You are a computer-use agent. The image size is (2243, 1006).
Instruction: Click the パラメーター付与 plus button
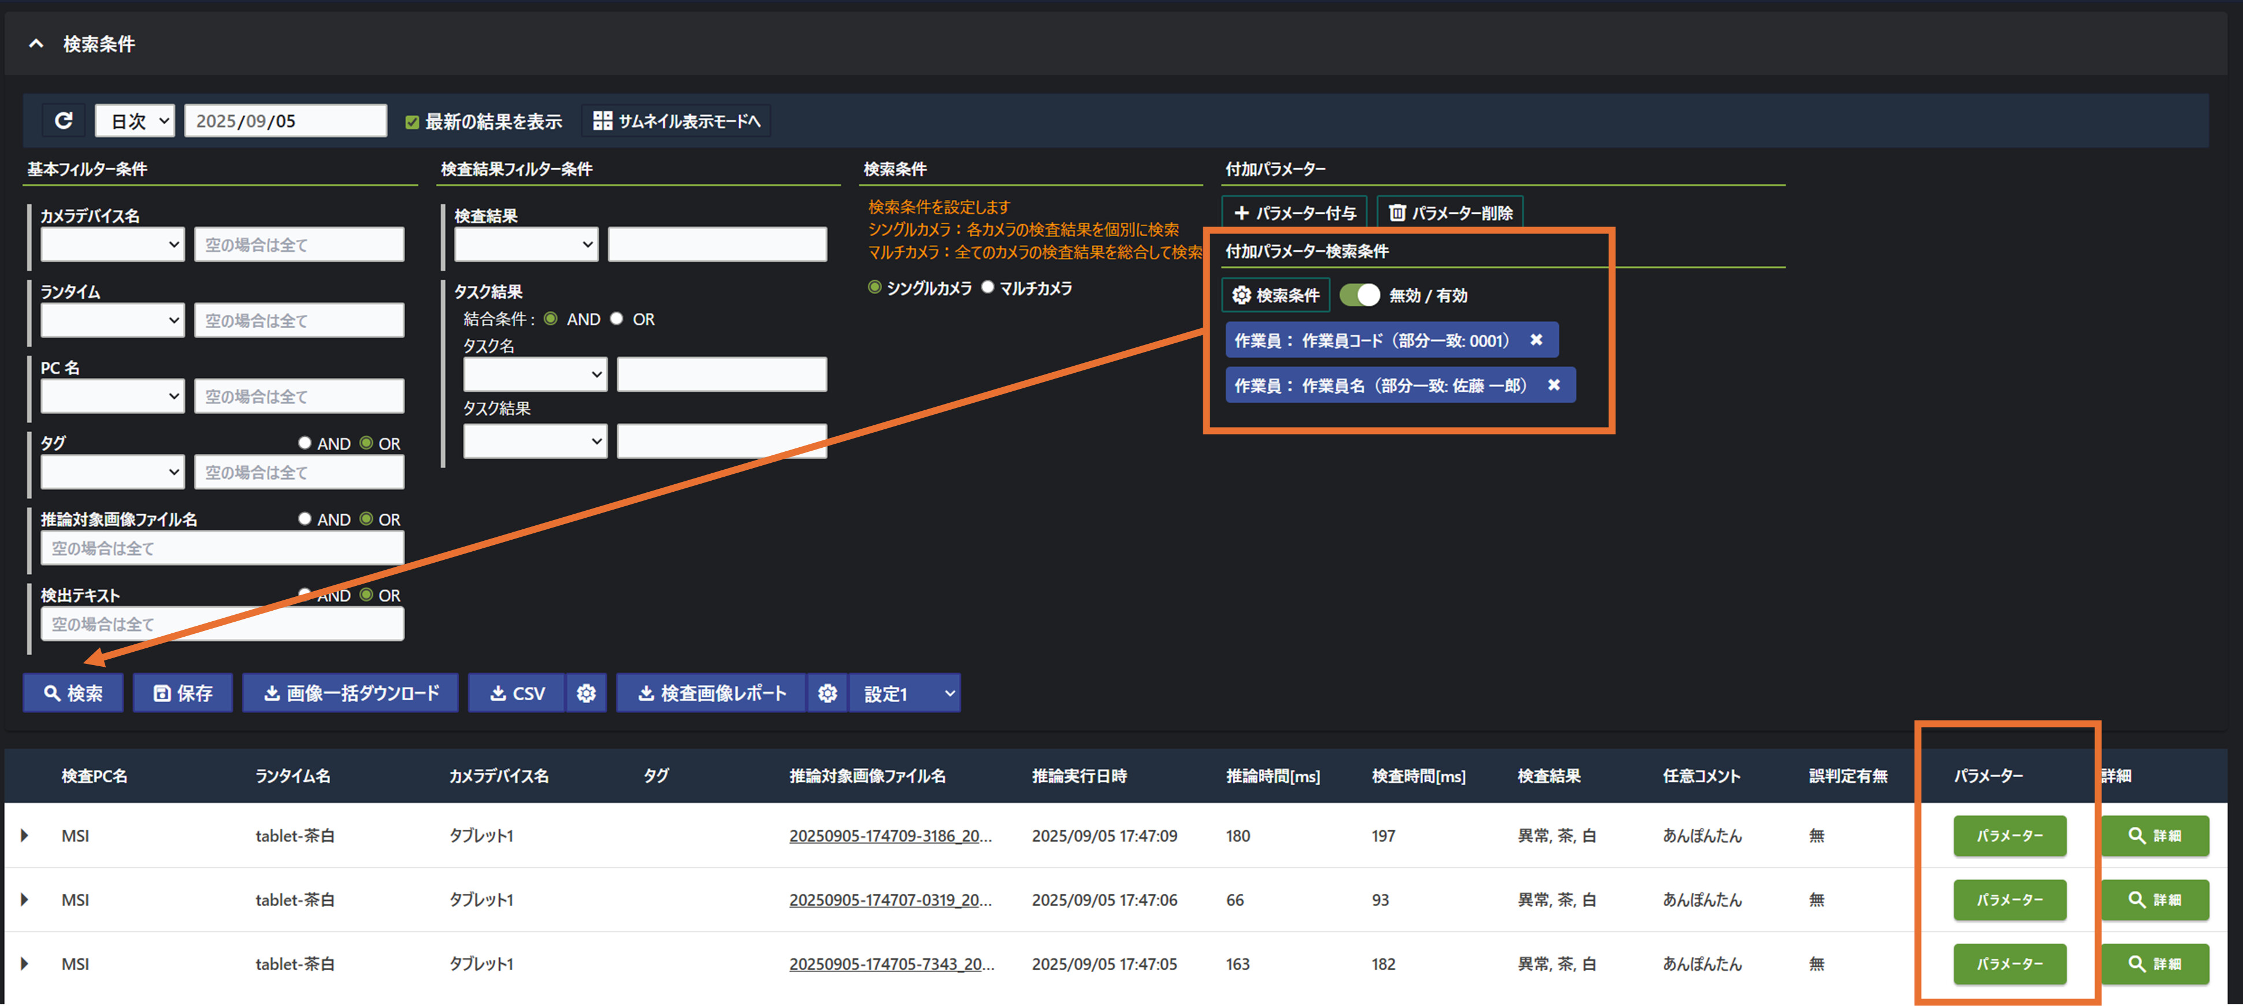[x=1295, y=213]
